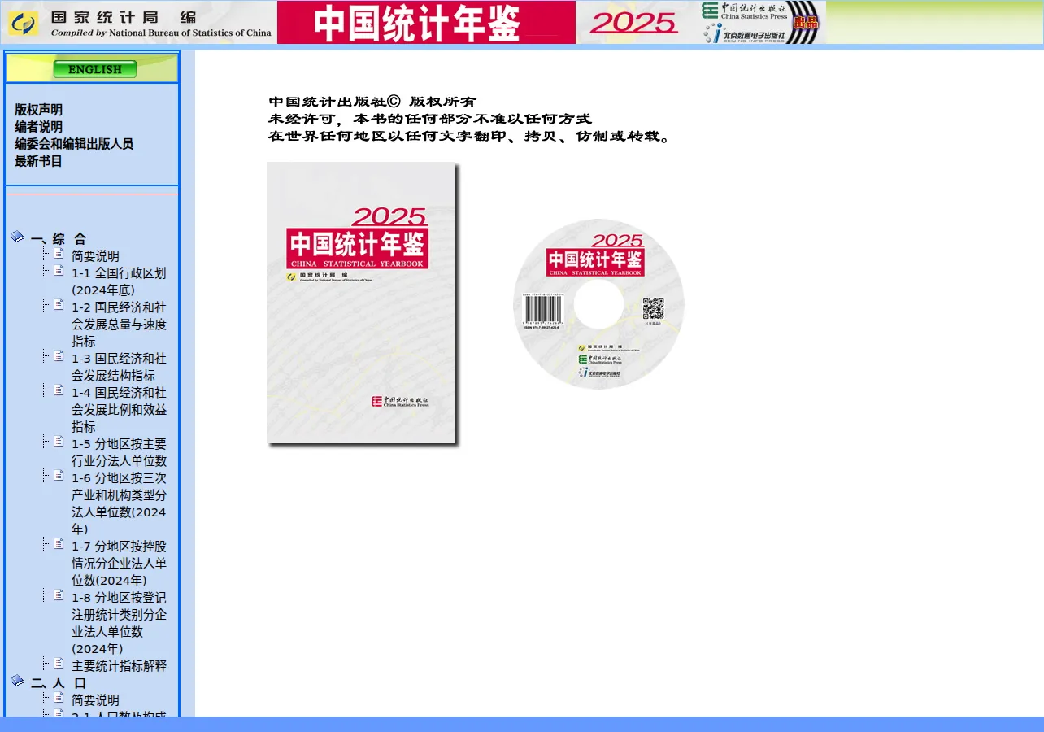Open the 最新书目 link
Image resolution: width=1044 pixels, height=732 pixels.
coord(38,161)
